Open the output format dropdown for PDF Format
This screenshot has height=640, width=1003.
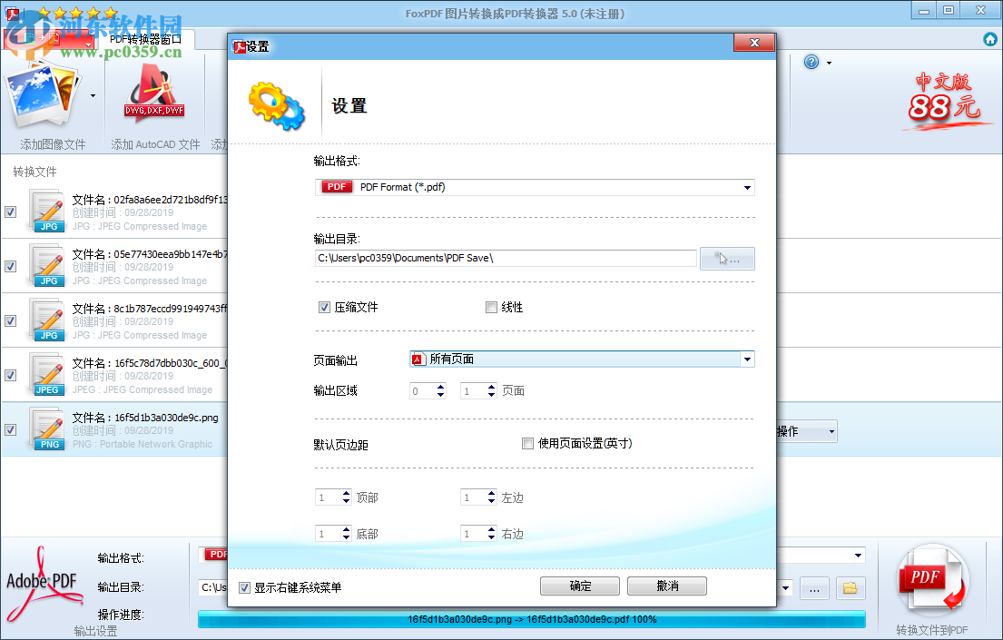pyautogui.click(x=747, y=186)
